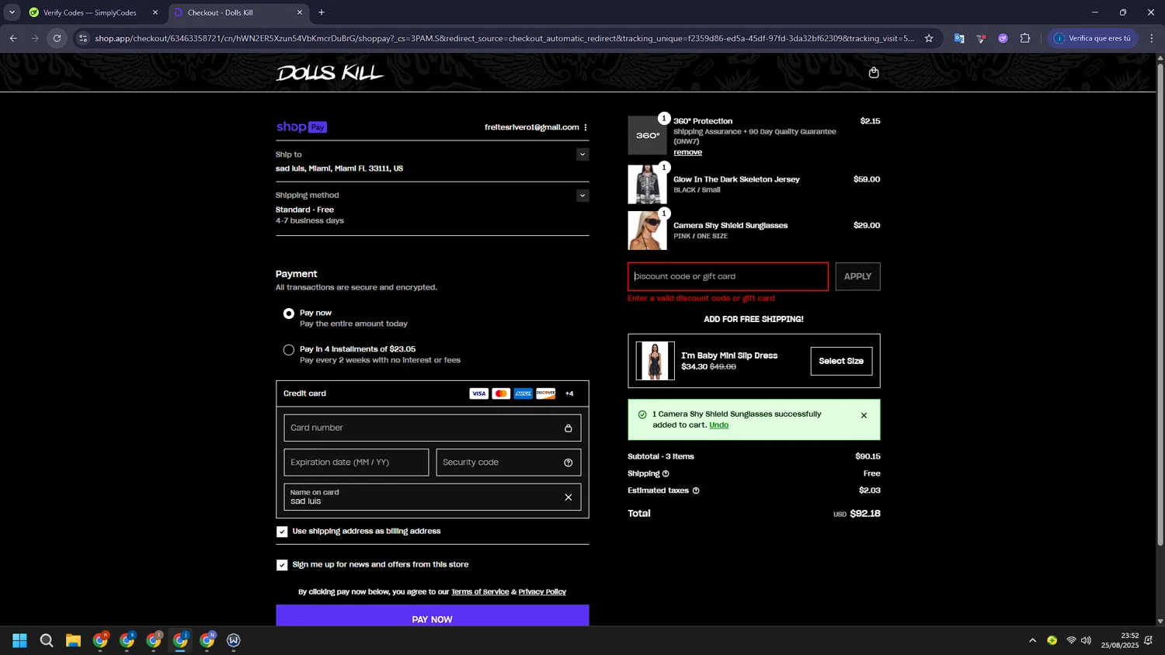Open File Explorer from taskbar
Screen dimensions: 1165x655
73,640
